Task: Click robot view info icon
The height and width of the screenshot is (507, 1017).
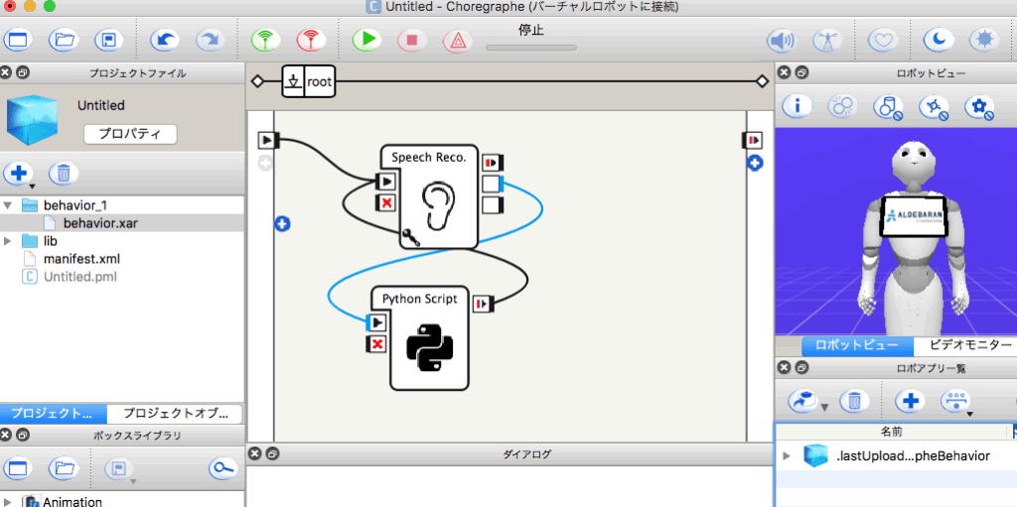Action: [x=798, y=107]
